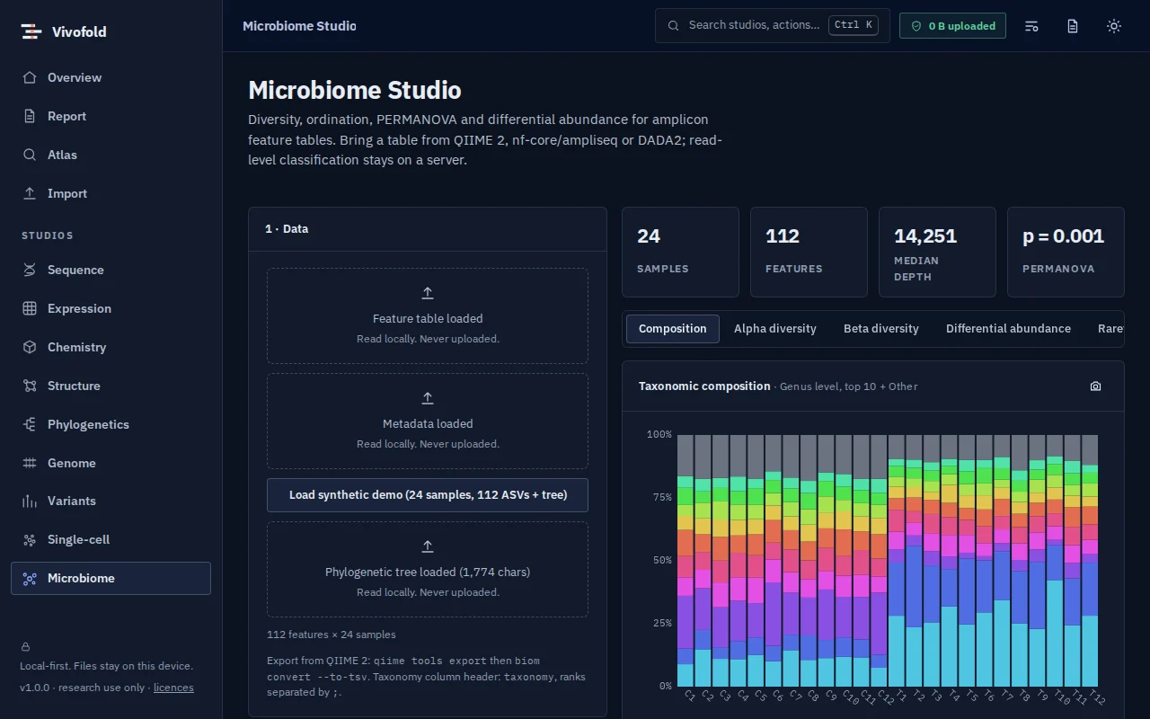This screenshot has height=719, width=1150.
Task: Click the upload icon above Feature table loaded
Action: point(428,293)
